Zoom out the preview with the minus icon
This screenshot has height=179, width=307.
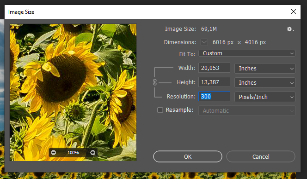click(54, 152)
